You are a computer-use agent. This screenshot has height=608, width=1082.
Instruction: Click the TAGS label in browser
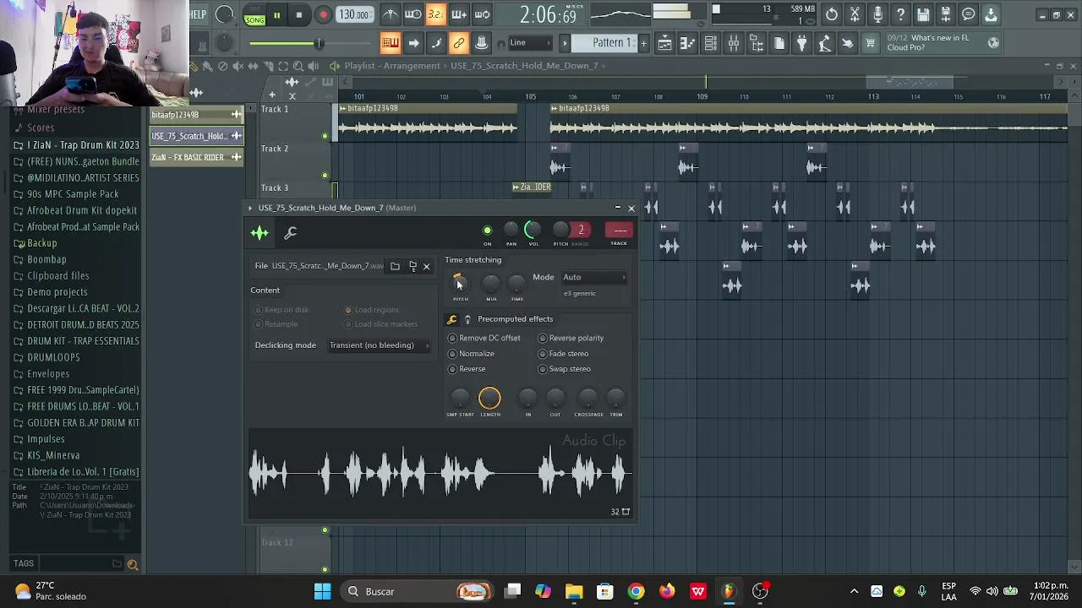tap(24, 564)
